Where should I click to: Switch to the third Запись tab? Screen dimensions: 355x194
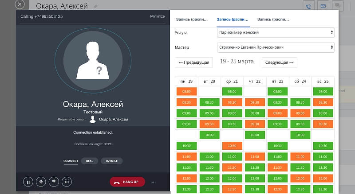tap(273, 19)
